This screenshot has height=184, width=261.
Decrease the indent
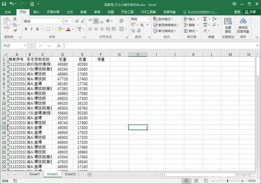(x=108, y=29)
